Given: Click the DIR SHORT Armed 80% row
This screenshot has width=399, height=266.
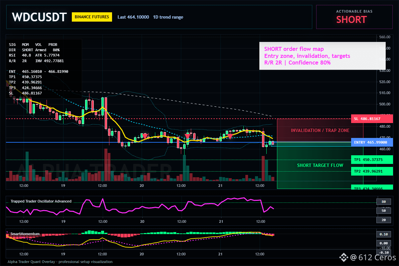Looking at the screenshot, I should coord(34,50).
